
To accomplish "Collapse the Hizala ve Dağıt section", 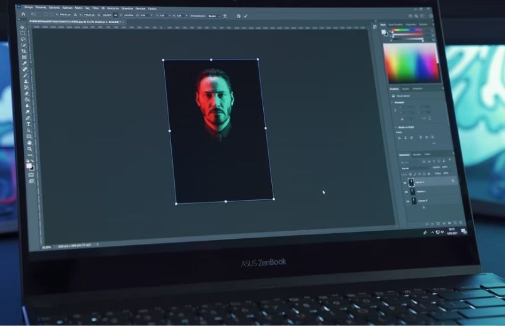I will (395, 127).
